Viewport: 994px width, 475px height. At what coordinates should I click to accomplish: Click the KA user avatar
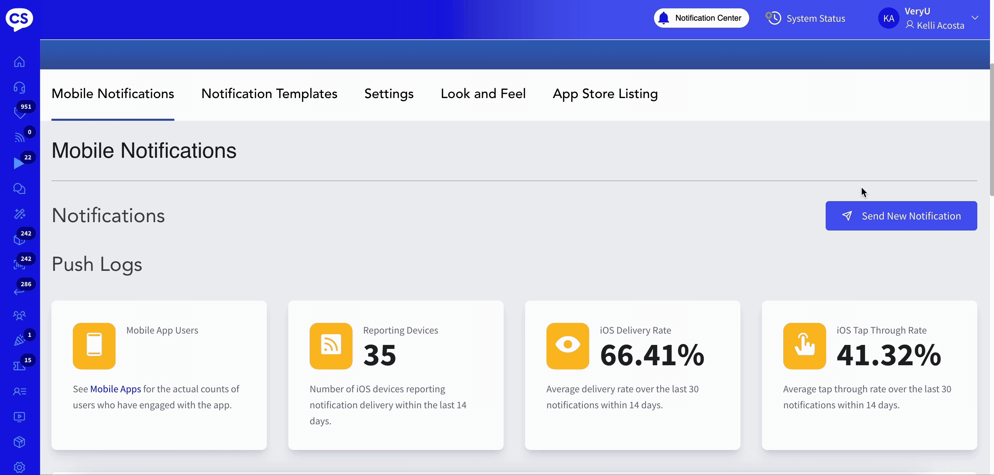888,18
